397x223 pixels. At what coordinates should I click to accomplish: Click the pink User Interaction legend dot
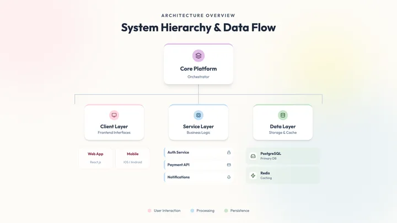[149, 210]
